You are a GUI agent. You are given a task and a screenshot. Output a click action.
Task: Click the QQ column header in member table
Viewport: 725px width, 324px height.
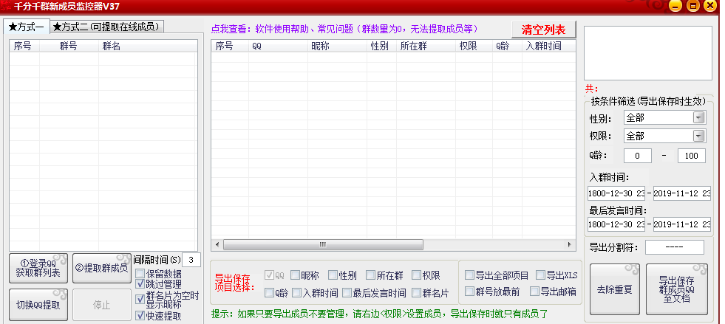coord(278,46)
